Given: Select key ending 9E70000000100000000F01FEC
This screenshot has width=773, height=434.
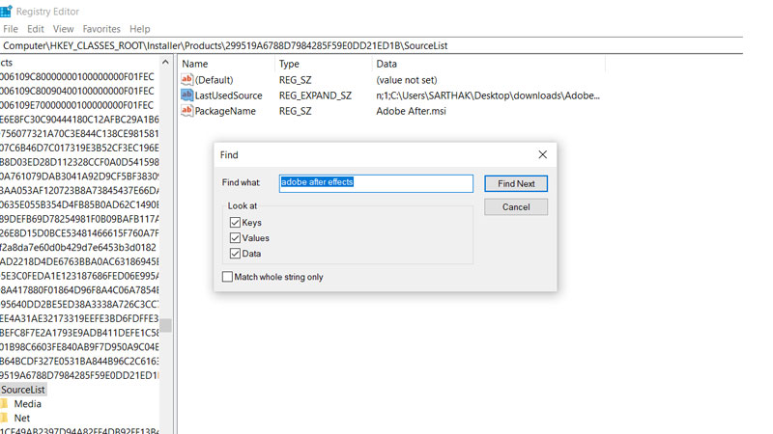Looking at the screenshot, I should click(77, 105).
